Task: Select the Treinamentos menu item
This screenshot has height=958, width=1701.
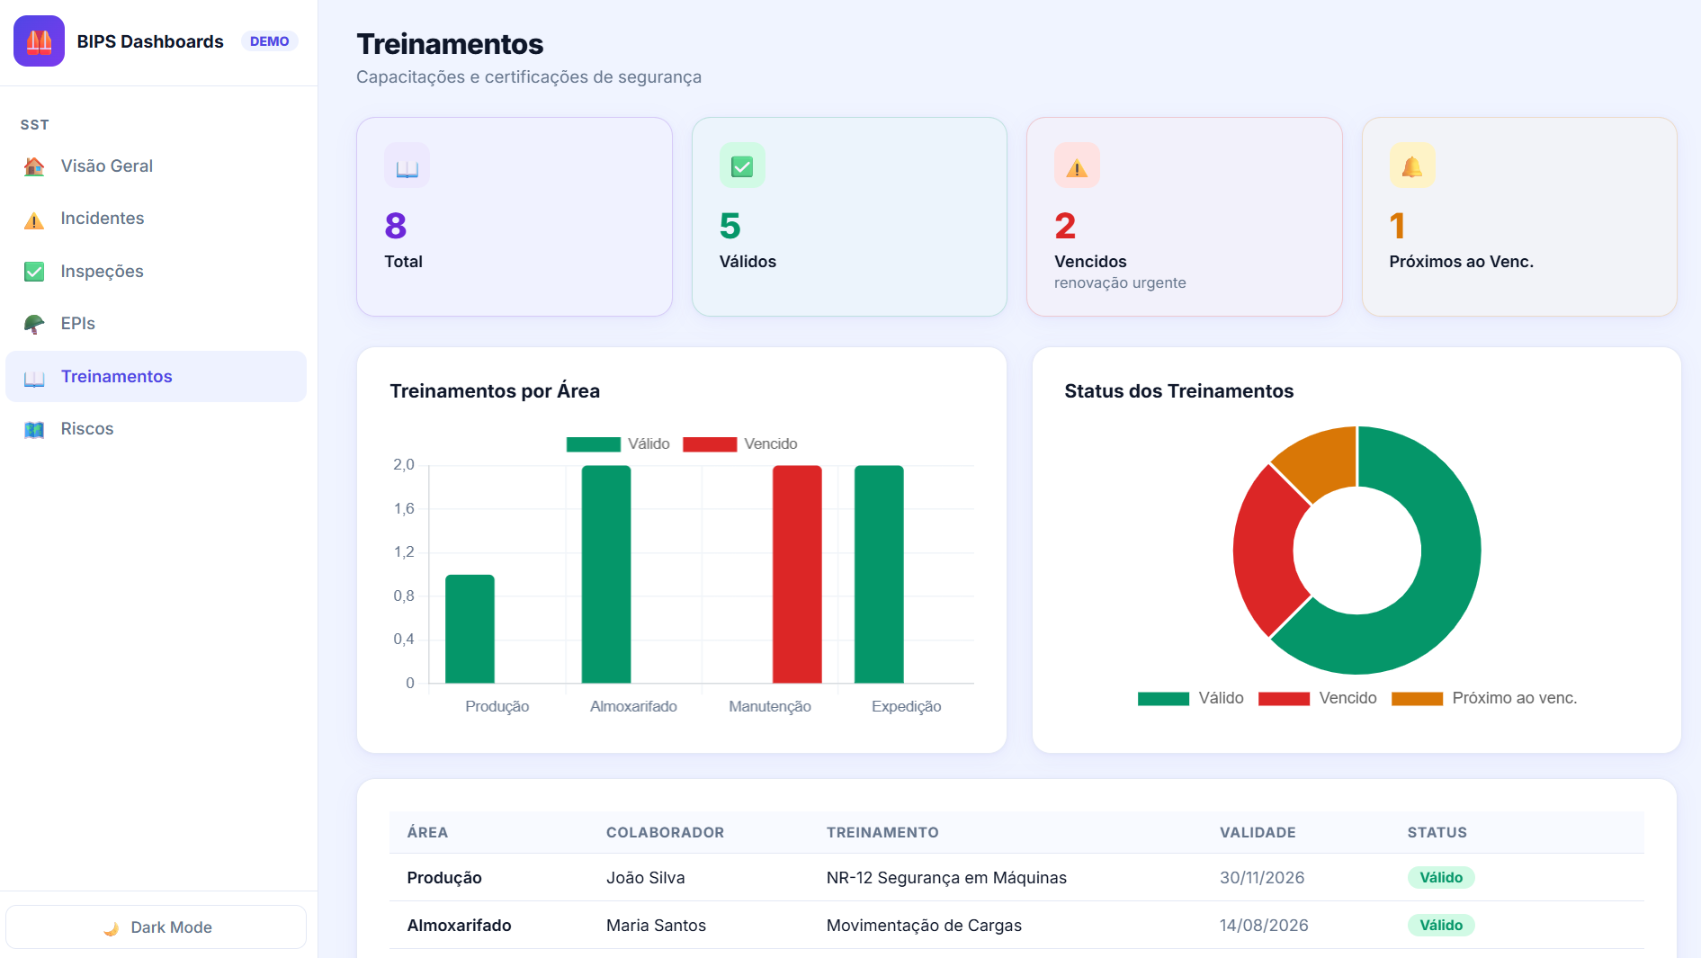Action: click(x=156, y=377)
